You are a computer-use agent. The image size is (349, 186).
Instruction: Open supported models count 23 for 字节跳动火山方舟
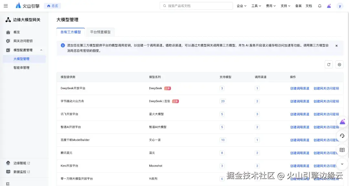(223, 101)
